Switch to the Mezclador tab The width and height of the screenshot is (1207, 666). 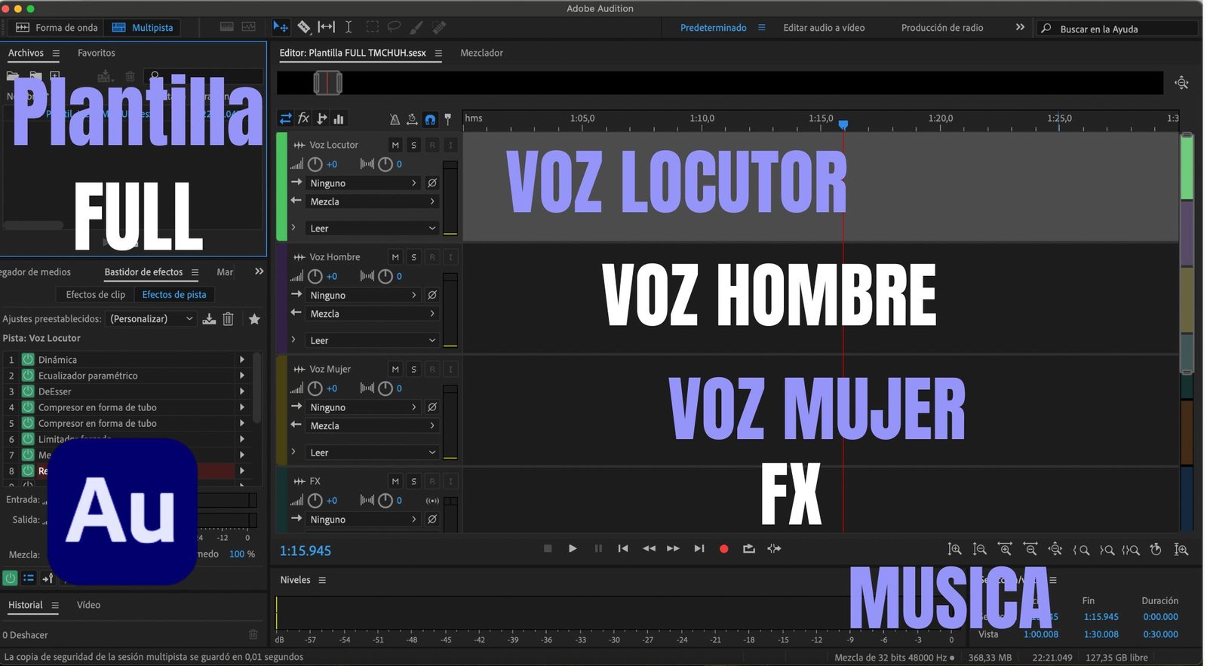481,53
